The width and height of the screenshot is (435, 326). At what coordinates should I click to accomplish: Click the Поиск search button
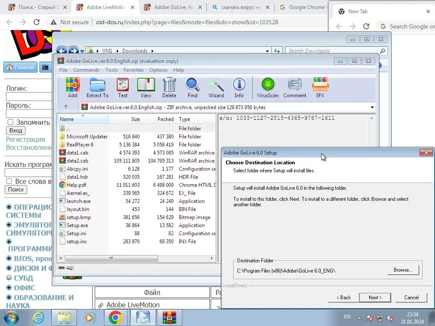point(16,190)
